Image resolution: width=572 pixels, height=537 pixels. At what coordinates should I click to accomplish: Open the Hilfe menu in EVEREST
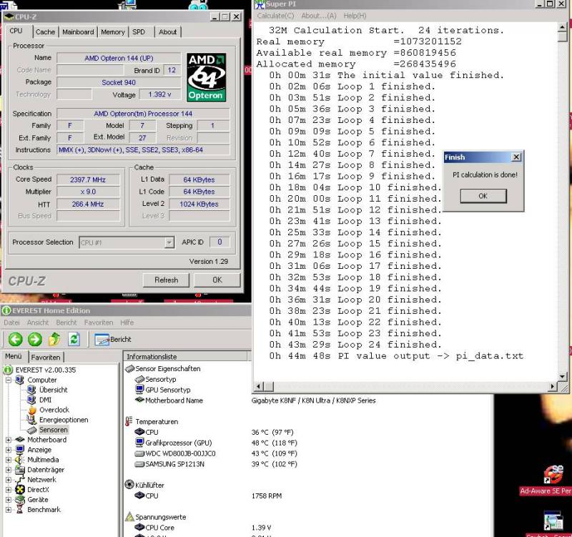pos(127,322)
